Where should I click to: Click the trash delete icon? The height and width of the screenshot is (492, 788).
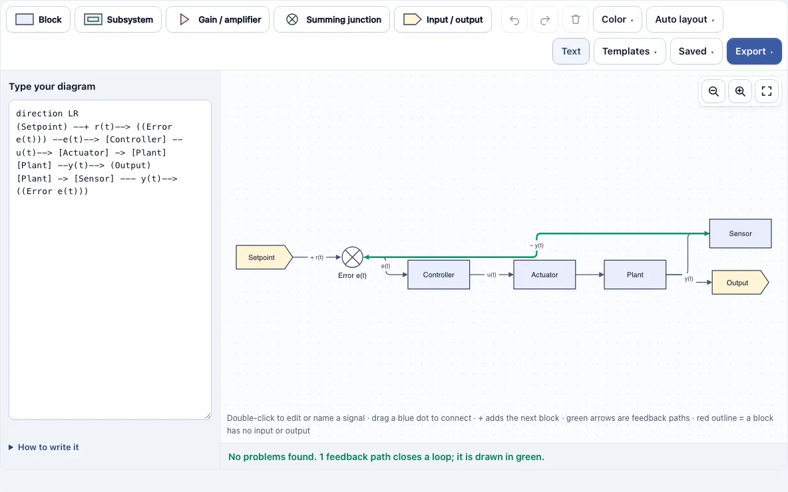(x=576, y=19)
